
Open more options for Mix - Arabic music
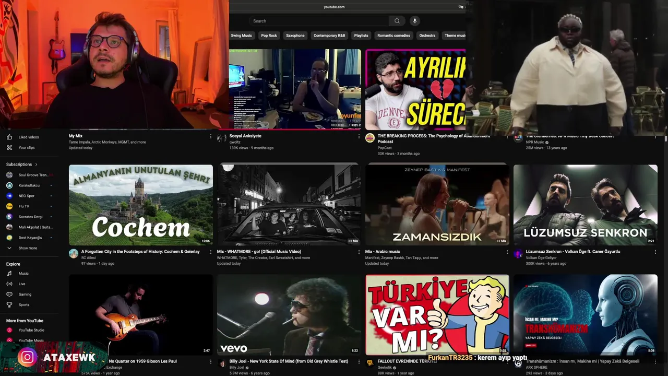tap(507, 252)
